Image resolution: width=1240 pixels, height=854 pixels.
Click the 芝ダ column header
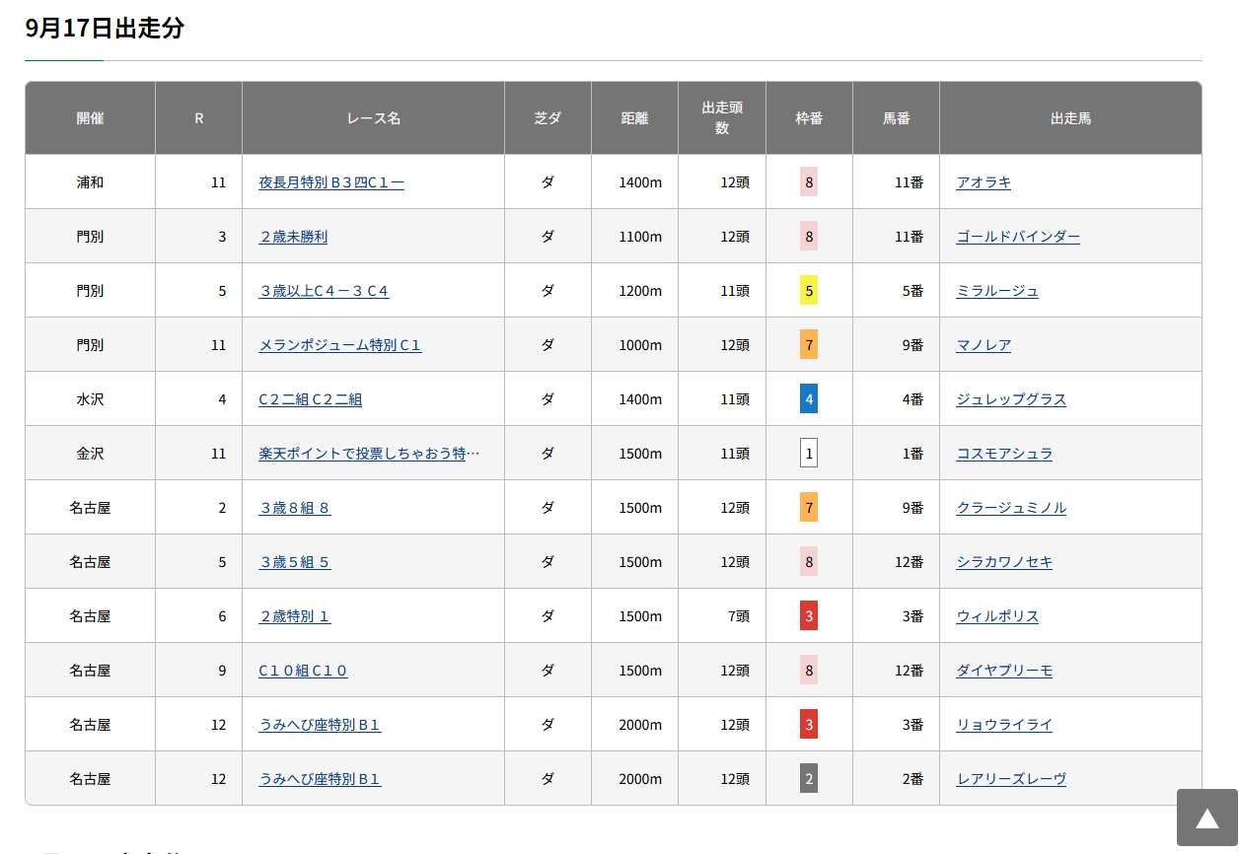point(547,118)
